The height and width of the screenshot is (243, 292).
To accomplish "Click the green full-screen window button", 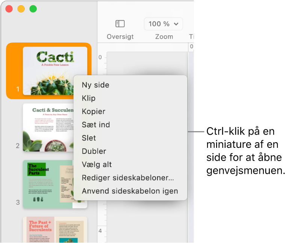I will point(33,9).
